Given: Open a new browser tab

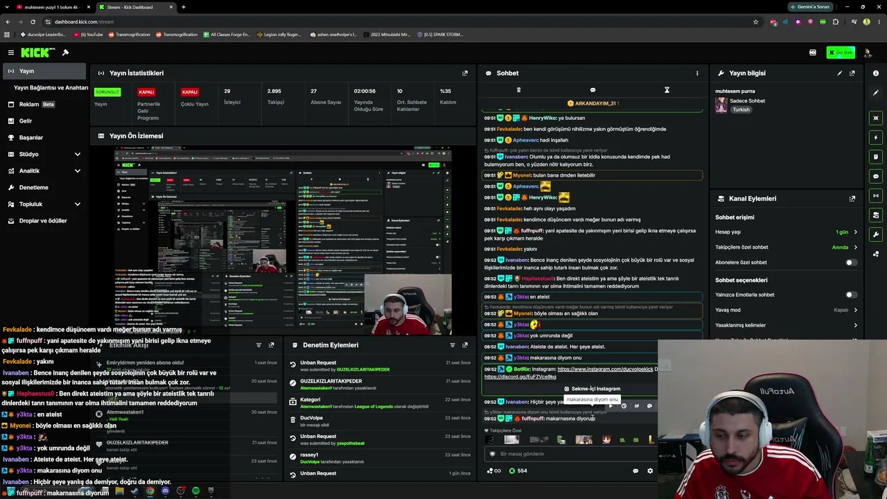Looking at the screenshot, I should [x=183, y=7].
